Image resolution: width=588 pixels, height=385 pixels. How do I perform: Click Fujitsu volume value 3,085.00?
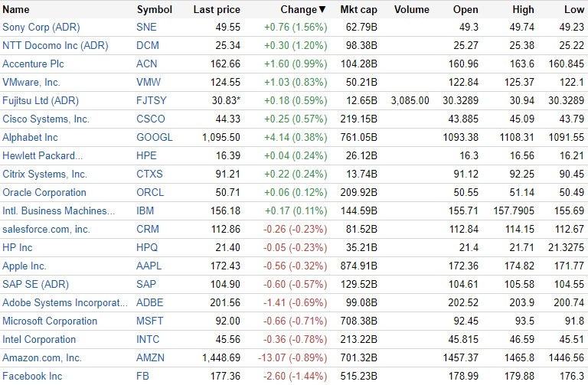pyautogui.click(x=410, y=100)
